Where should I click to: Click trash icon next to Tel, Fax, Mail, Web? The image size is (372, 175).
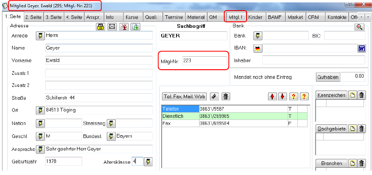[x=226, y=97]
